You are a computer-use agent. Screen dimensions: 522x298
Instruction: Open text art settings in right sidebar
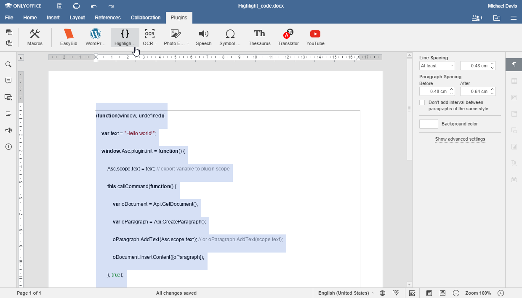(x=514, y=163)
